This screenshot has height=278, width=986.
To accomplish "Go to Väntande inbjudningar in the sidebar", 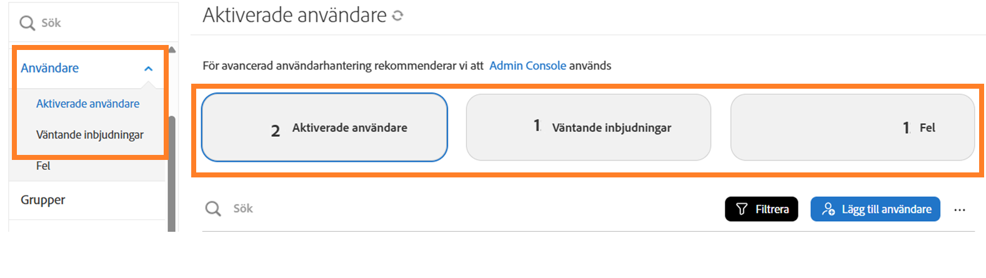I will click(89, 135).
